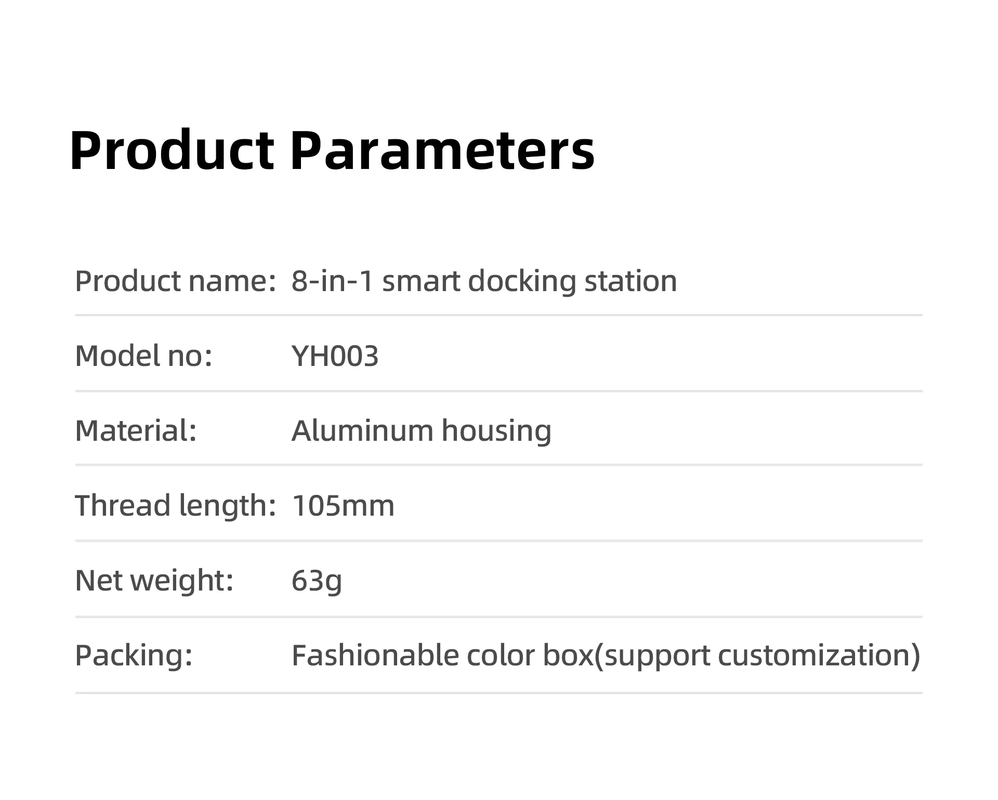Click the "Packing:" label
Image resolution: width=998 pixels, height=800 pixels.
coord(134,655)
